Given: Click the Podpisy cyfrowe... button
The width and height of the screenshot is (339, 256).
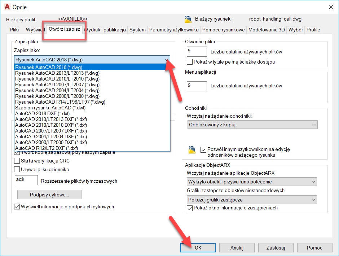Looking at the screenshot, I should (x=49, y=195).
